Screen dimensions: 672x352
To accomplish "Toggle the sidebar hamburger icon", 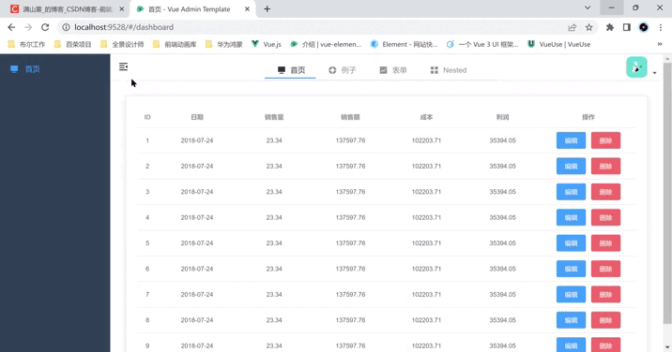I will pos(124,66).
